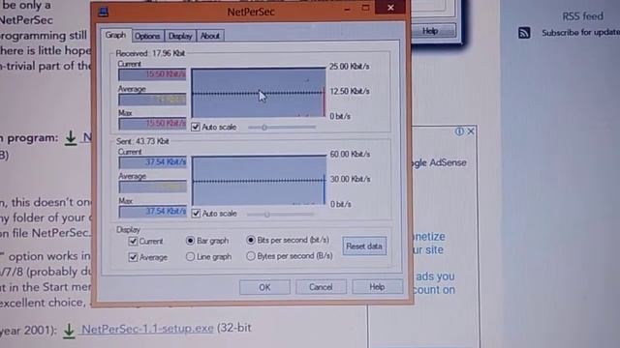The width and height of the screenshot is (620, 348).
Task: Minimize the NetPerSec window
Action: [x=347, y=9]
